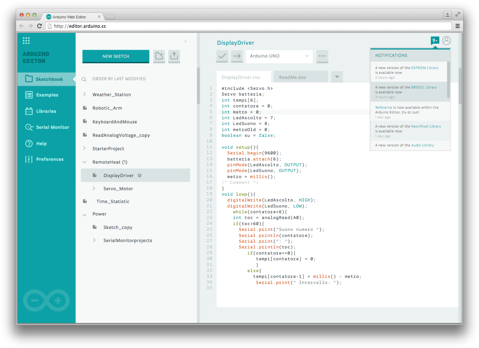Click the three-dots more options button
This screenshot has height=348, width=479.
322,56
